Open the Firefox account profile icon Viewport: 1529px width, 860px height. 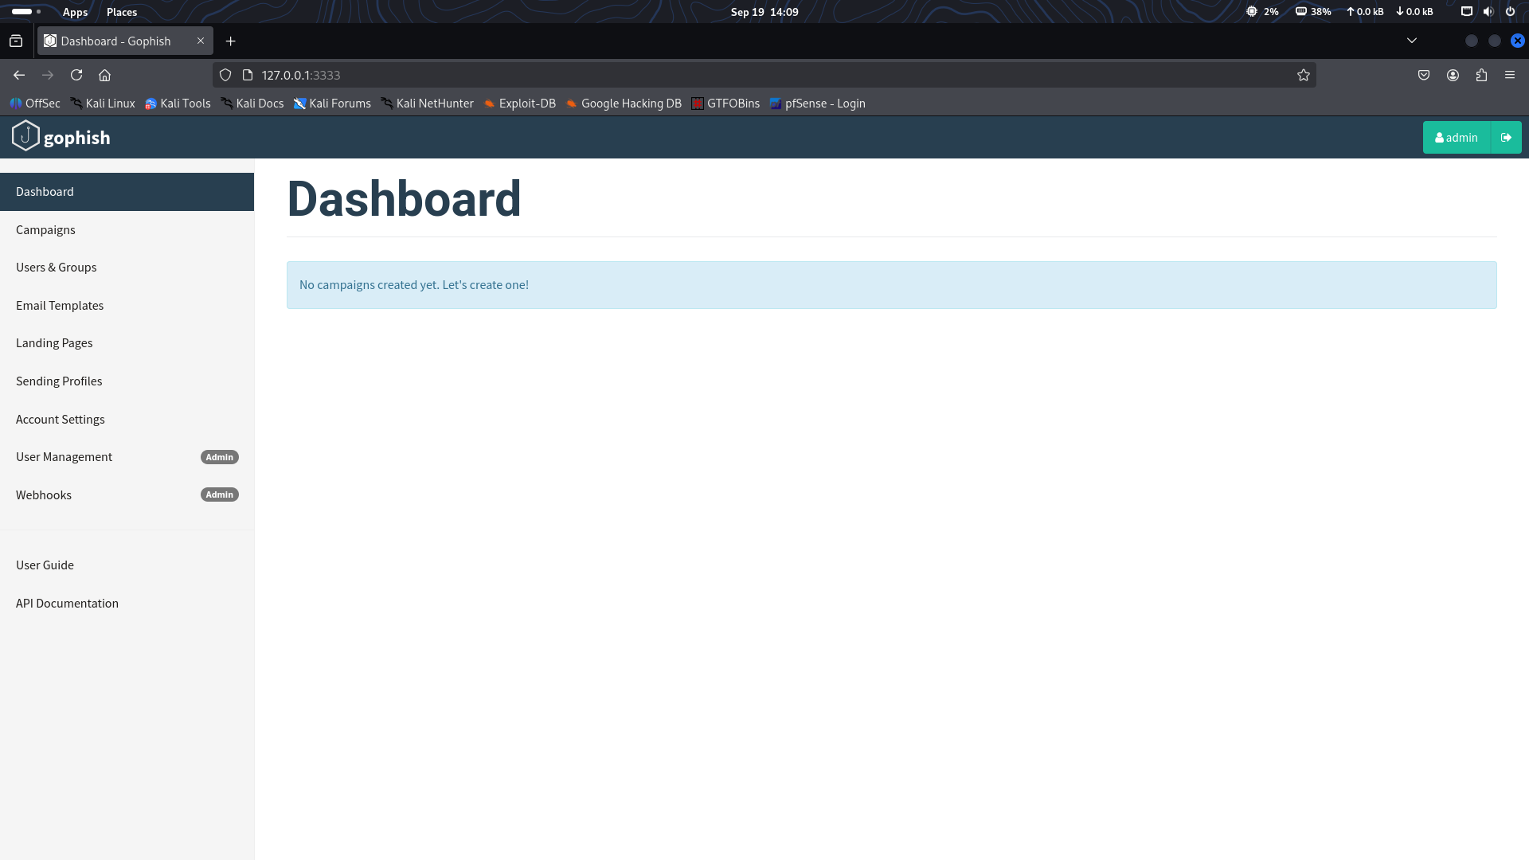pyautogui.click(x=1453, y=75)
